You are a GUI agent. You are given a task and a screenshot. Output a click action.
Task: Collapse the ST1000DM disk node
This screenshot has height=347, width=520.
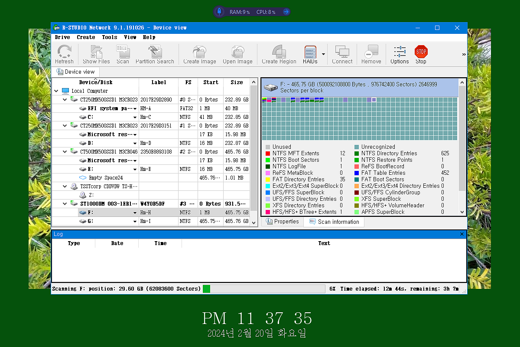65,204
